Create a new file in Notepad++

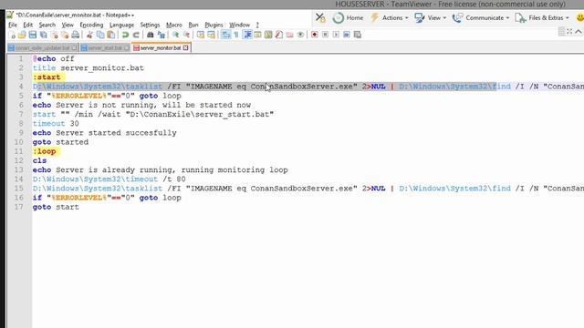[x=12, y=35]
